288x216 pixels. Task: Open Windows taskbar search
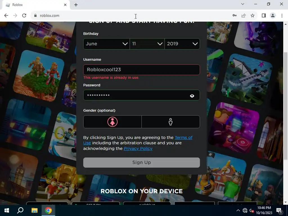click(x=20, y=210)
